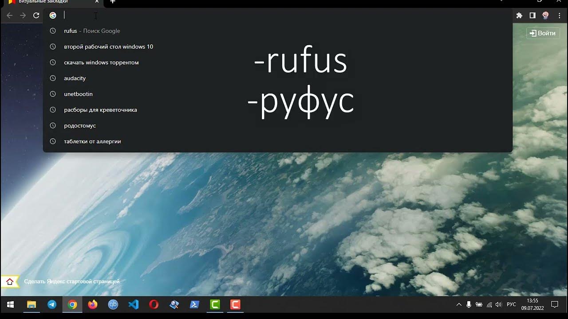This screenshot has height=319, width=568.
Task: Choose suggestion 'второй рабочий стол windows 10'
Action: coord(277,47)
